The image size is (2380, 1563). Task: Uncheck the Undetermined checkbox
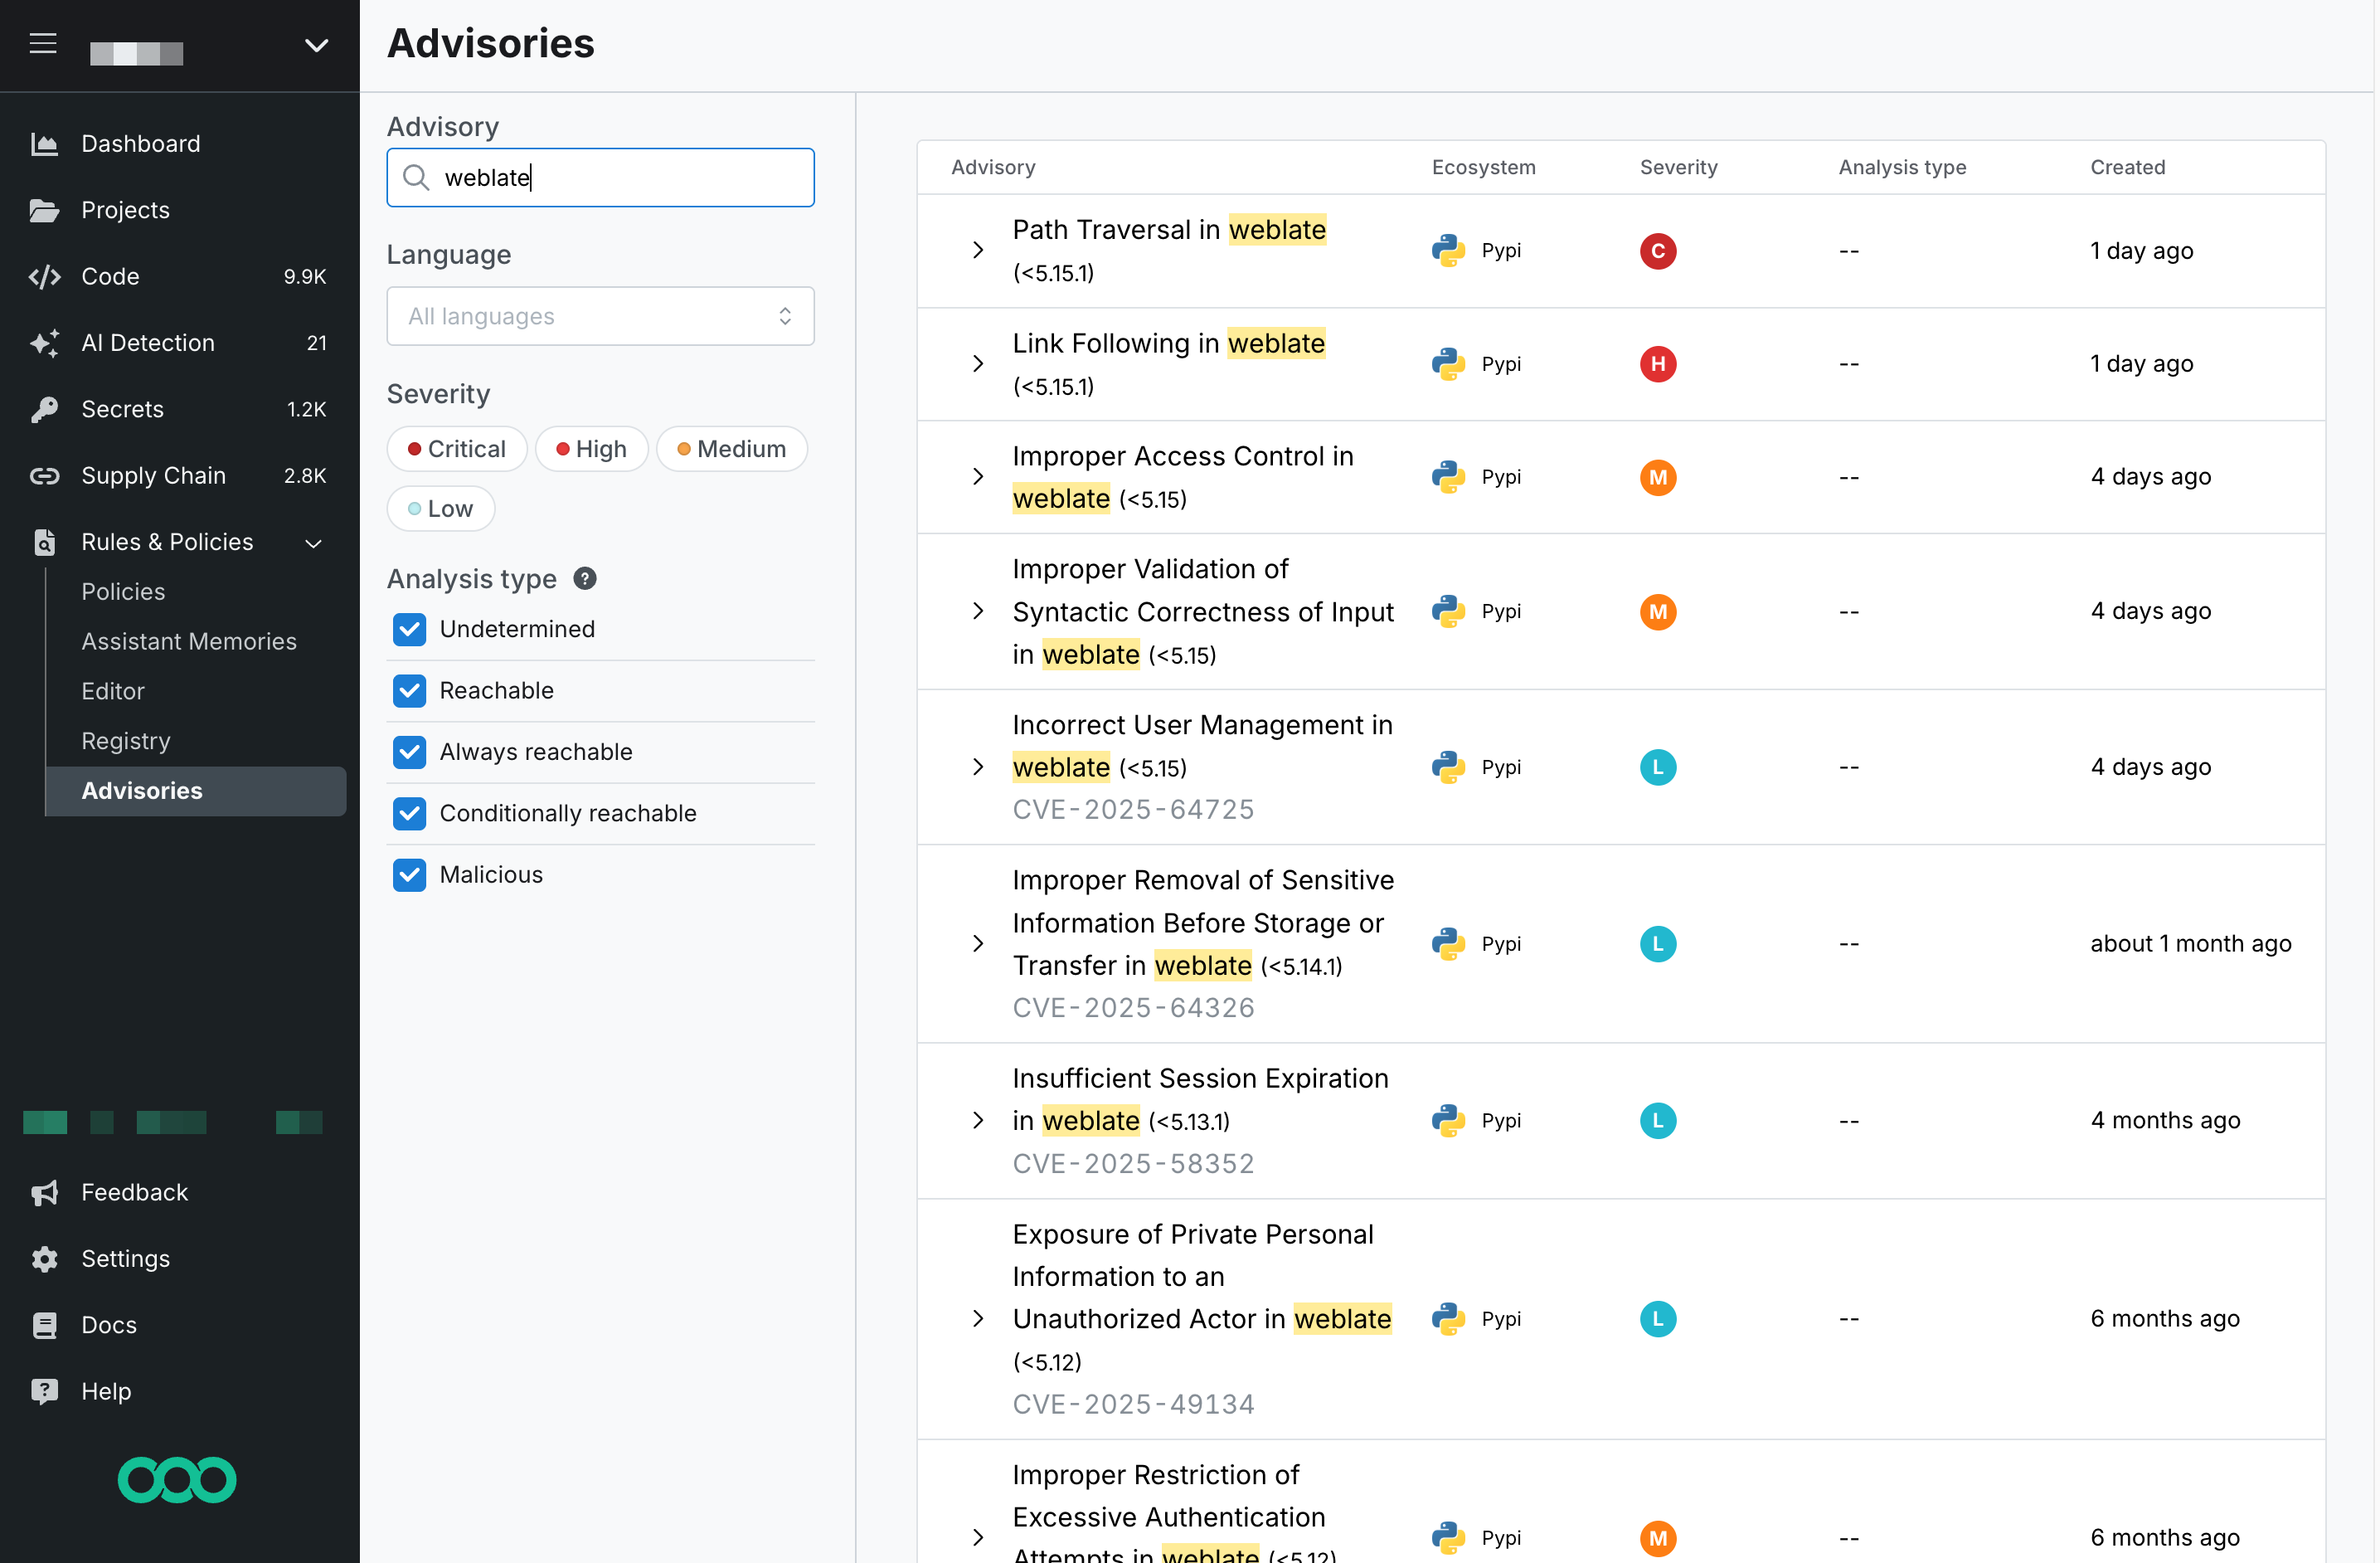point(409,630)
